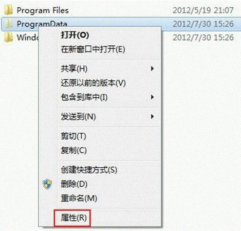The height and width of the screenshot is (231, 241).
Task: Click the Program Files folder icon
Action: [x=8, y=10]
